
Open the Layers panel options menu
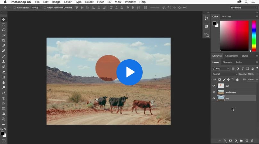tap(257, 62)
